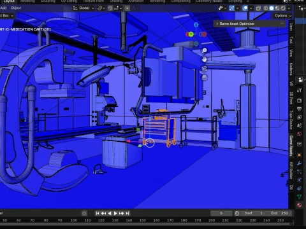Viewport: 306px width, 229px height.
Task: Open the Render properties tab
Action: point(300,100)
